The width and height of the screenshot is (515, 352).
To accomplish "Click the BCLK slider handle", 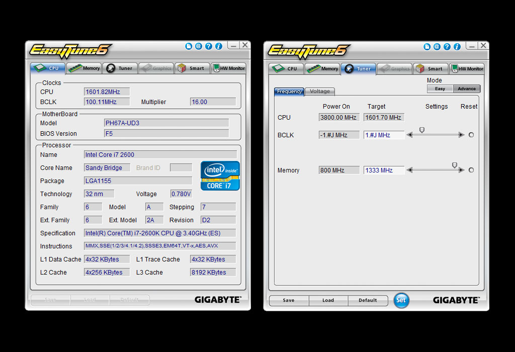I will click(422, 130).
